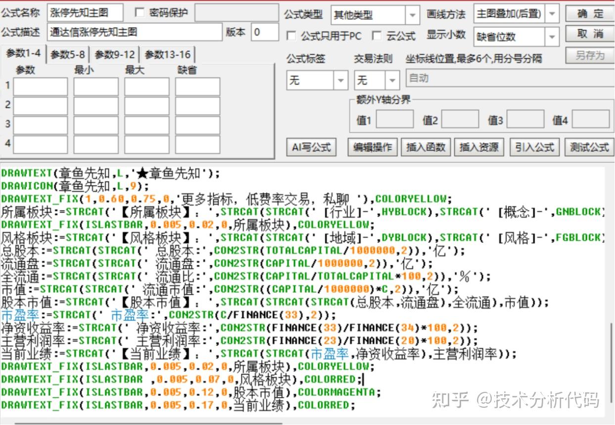Image resolution: width=615 pixels, height=425 pixels.
Task: Click the 值4 input box
Action: [x=591, y=119]
